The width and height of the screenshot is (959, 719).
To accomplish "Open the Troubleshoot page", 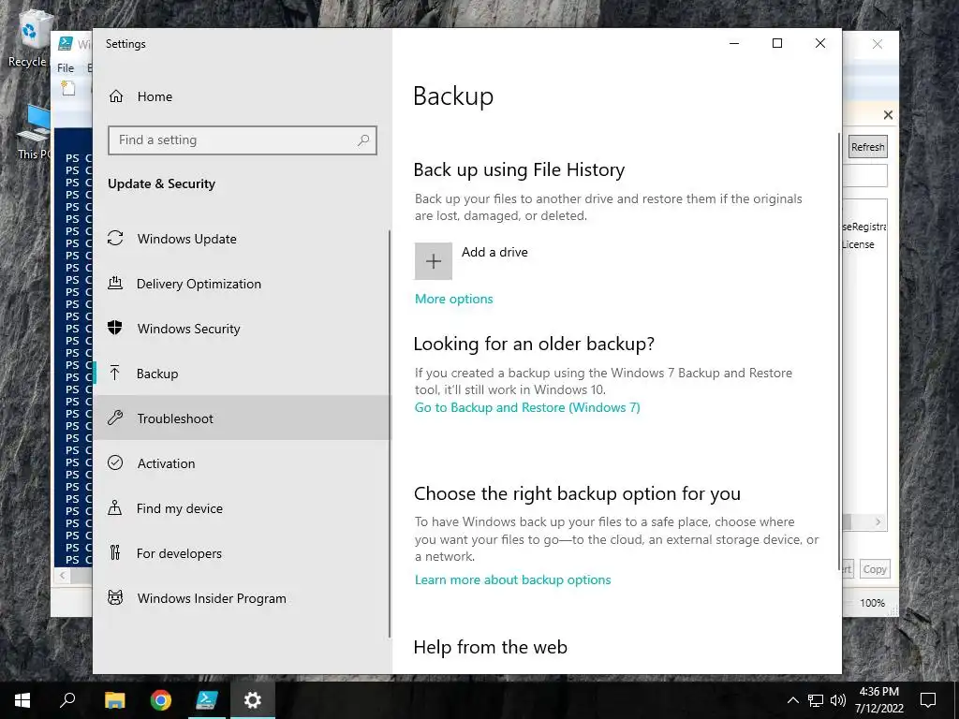I will pyautogui.click(x=242, y=418).
